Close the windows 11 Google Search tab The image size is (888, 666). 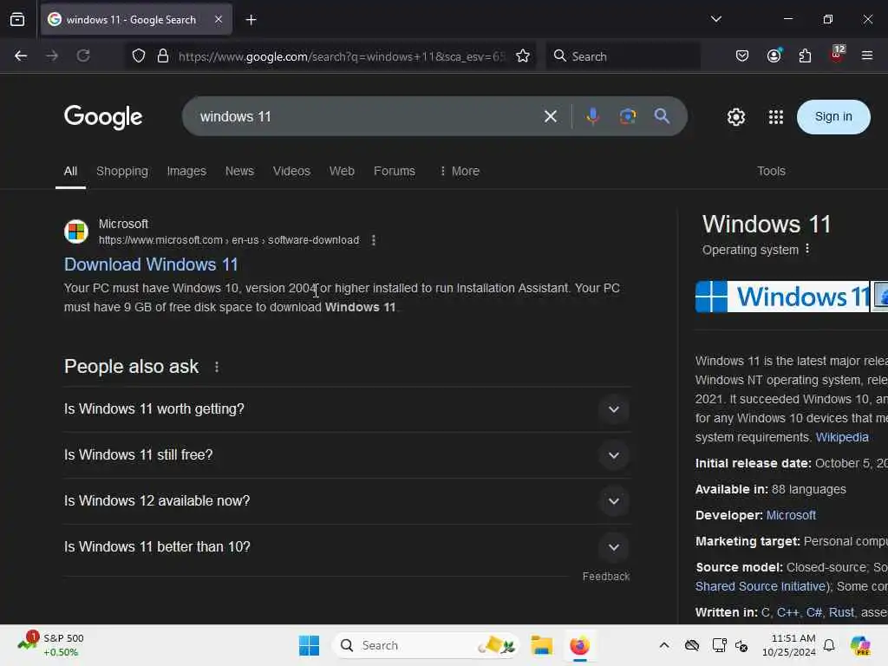[x=219, y=19]
